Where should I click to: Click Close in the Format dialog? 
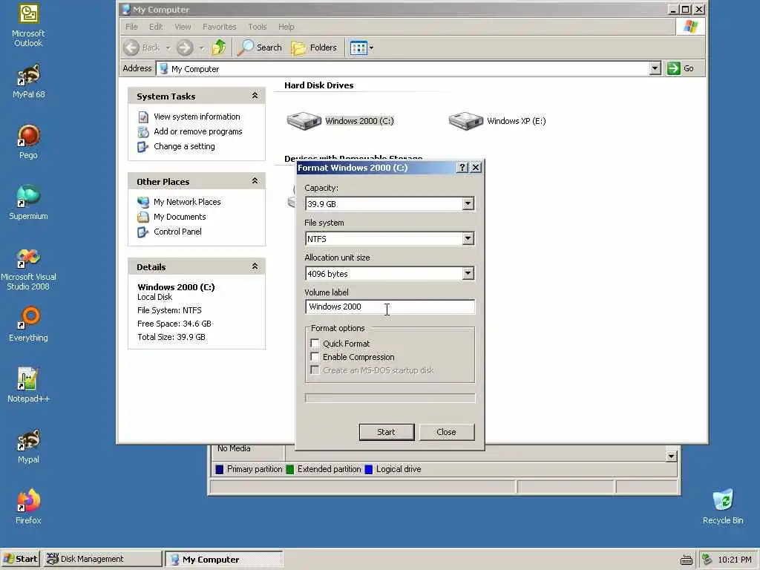446,432
